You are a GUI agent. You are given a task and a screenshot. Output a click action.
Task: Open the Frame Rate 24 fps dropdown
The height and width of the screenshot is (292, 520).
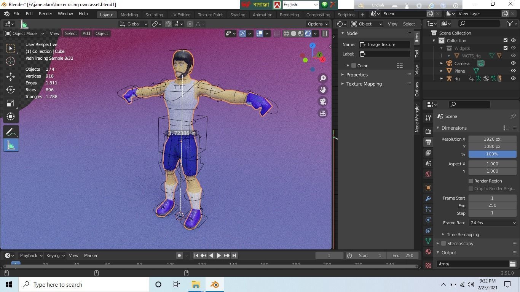click(x=493, y=223)
